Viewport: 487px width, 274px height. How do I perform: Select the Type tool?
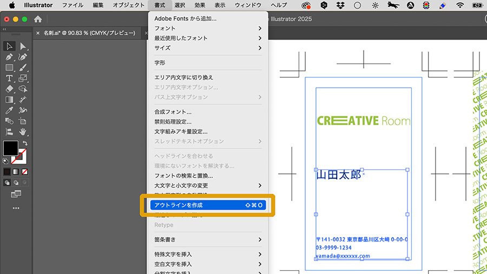pyautogui.click(x=9, y=78)
